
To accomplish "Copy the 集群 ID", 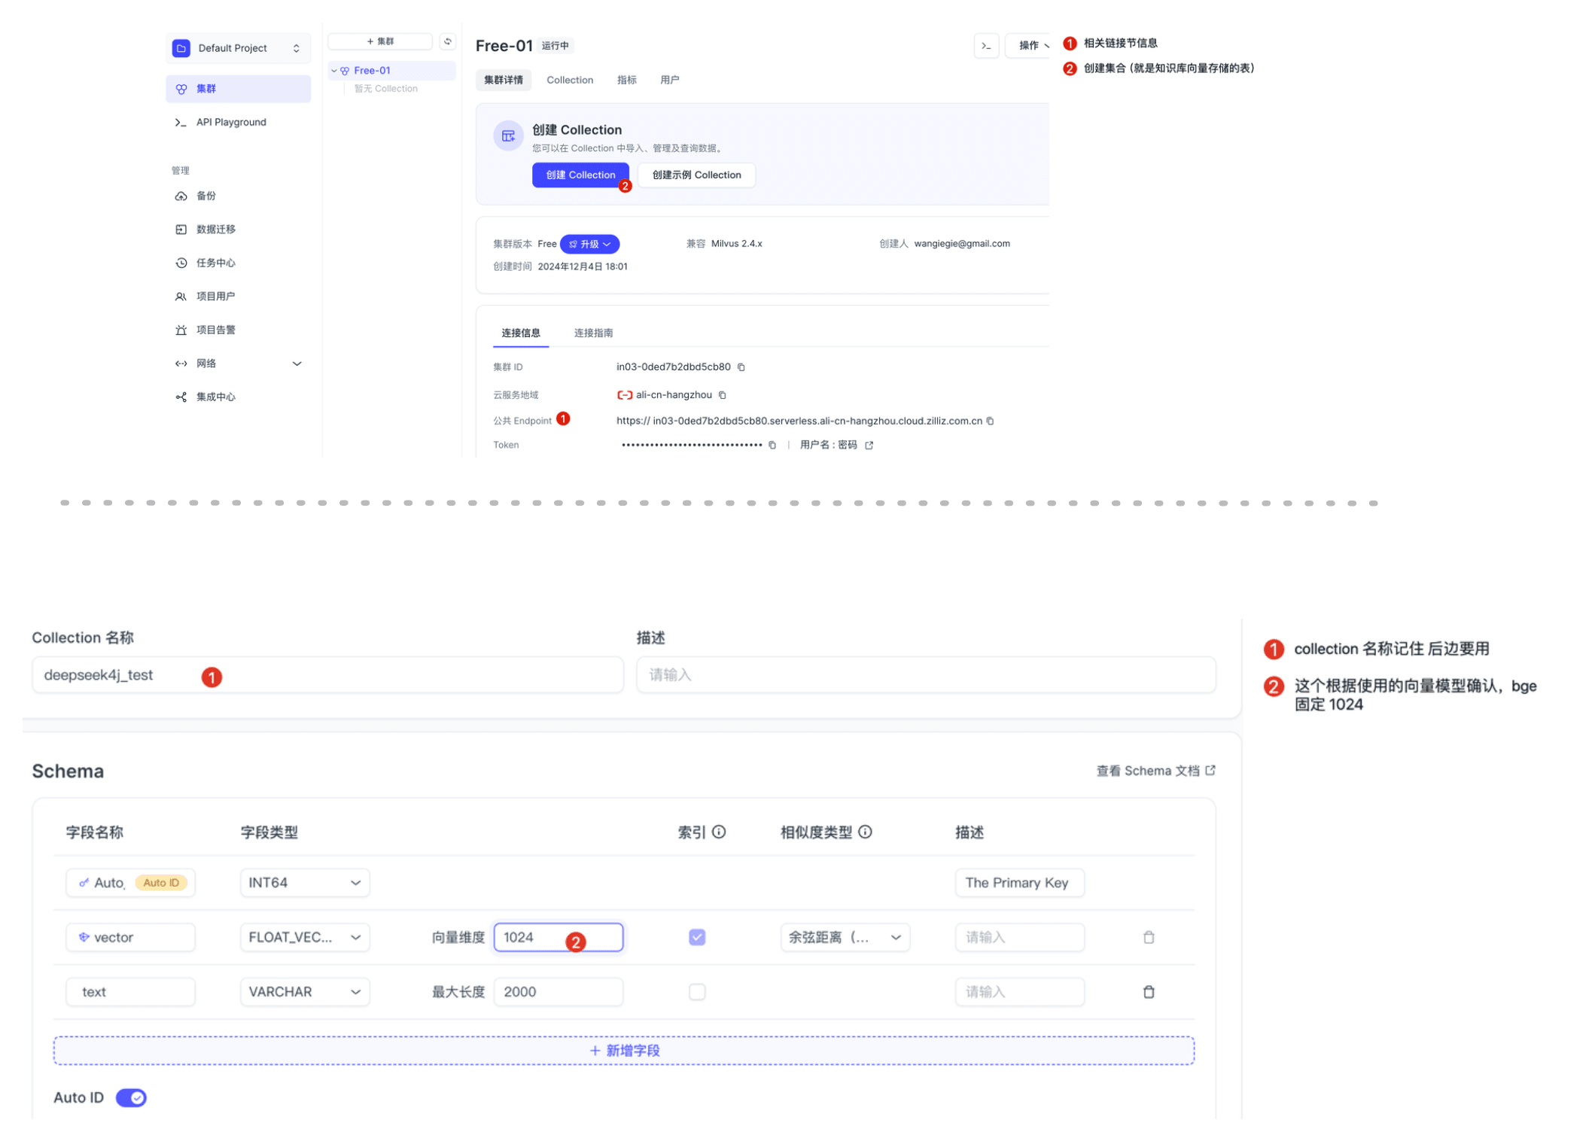I will [x=741, y=367].
